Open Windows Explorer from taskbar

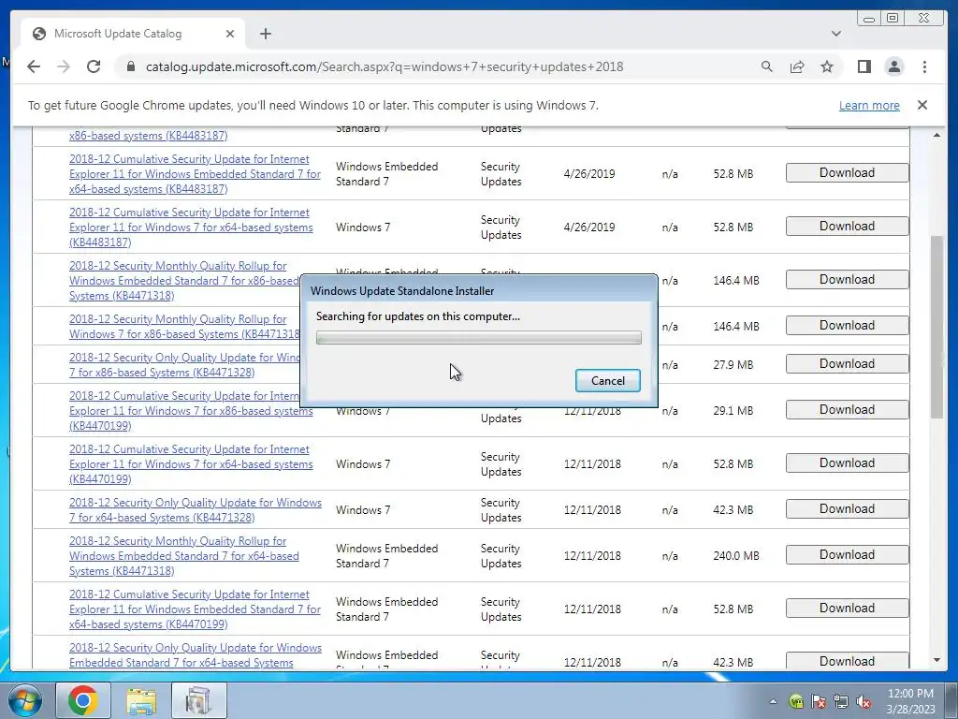141,700
